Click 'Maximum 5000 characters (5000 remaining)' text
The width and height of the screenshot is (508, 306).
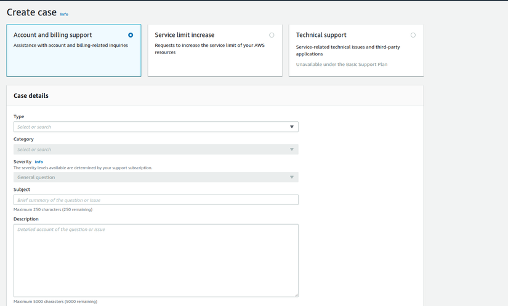(x=55, y=302)
